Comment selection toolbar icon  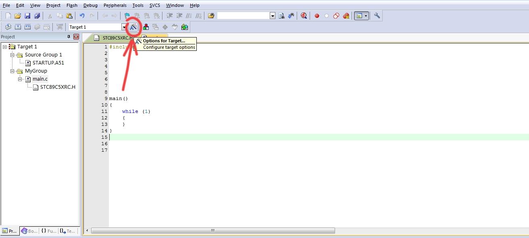189,16
